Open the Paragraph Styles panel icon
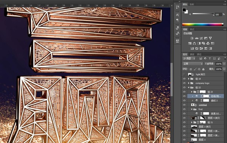227x143 pixels. coord(177,28)
